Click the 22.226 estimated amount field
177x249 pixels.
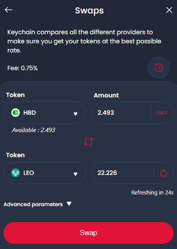(x=122, y=173)
